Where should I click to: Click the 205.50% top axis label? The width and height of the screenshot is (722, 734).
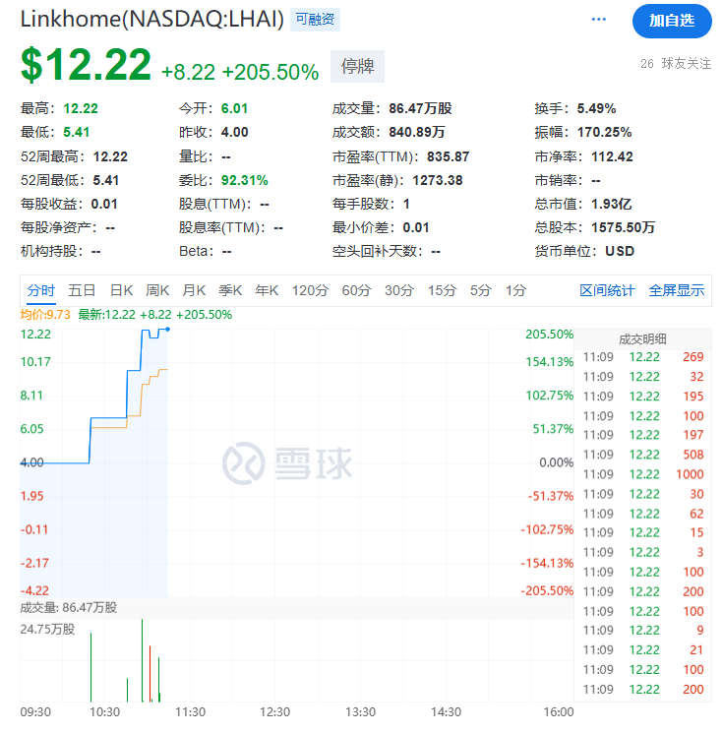point(549,335)
